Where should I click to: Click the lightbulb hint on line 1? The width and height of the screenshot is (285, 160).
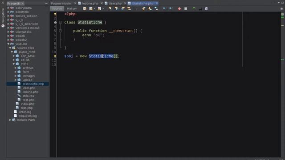pyautogui.click(x=55, y=14)
